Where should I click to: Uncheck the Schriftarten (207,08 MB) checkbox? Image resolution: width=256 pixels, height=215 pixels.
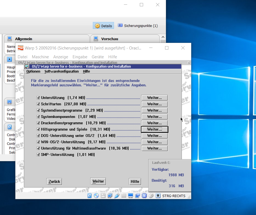[x=38, y=104]
